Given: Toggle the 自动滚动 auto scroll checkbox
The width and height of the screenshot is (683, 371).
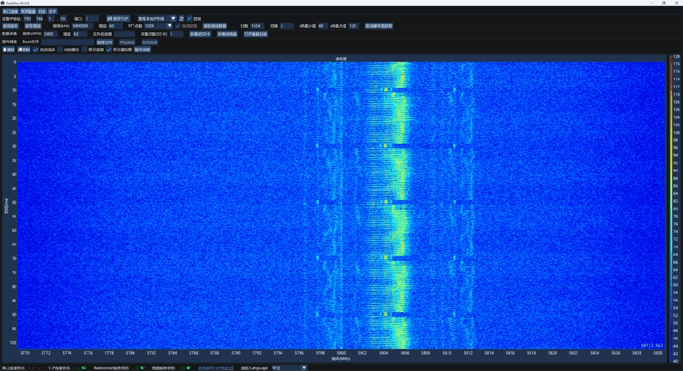Looking at the screenshot, I should point(35,49).
